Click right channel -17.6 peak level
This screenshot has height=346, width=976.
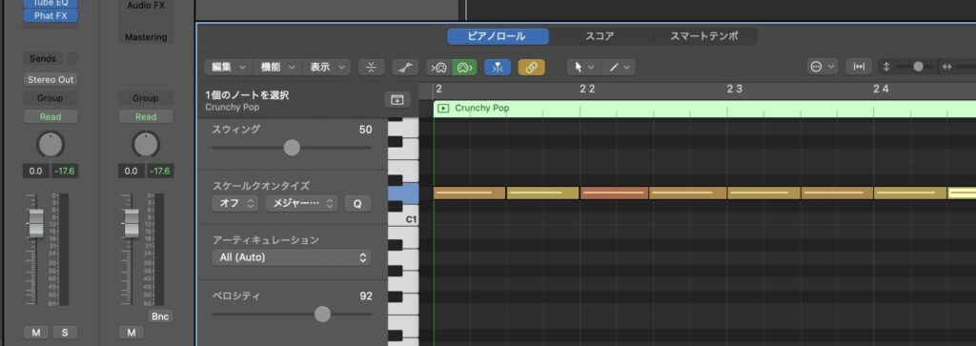tap(160, 172)
